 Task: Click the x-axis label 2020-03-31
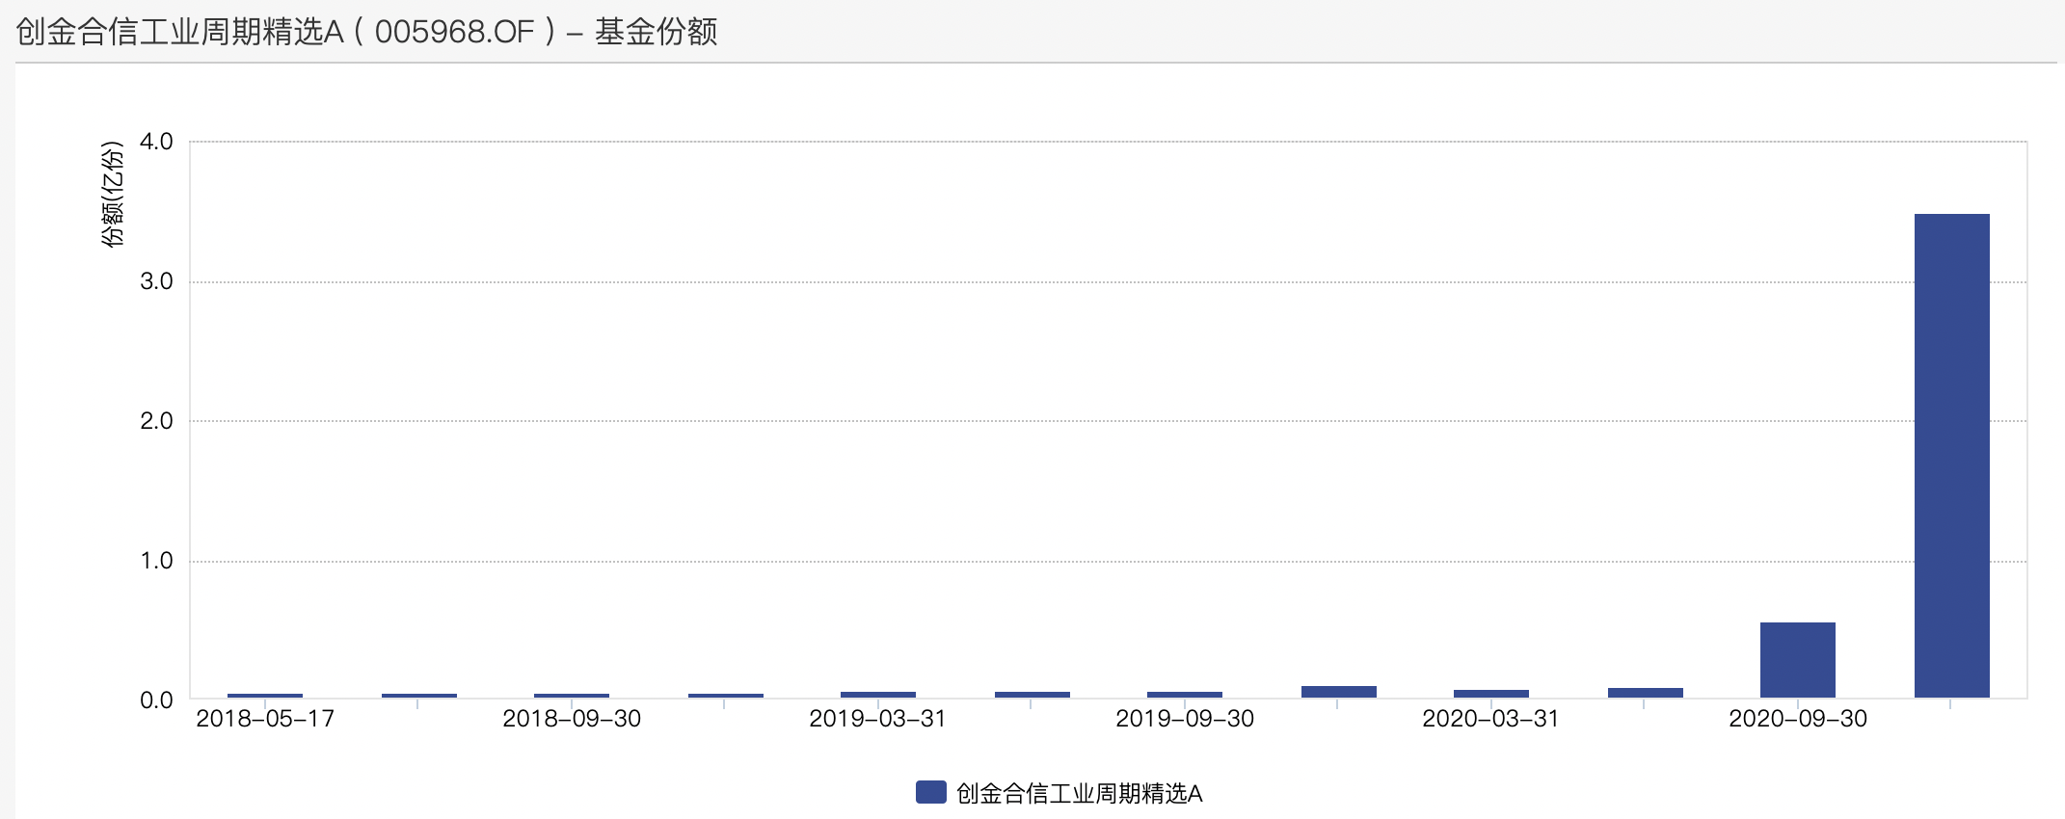click(x=1491, y=719)
